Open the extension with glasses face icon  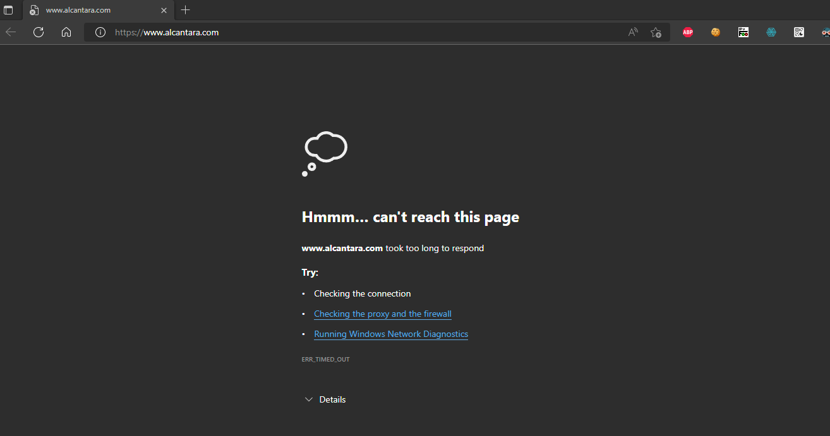tap(825, 32)
